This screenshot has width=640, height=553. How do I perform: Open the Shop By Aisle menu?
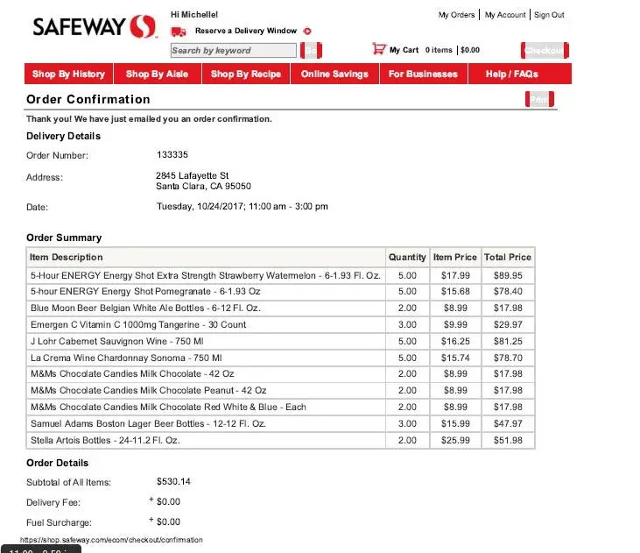pyautogui.click(x=157, y=74)
